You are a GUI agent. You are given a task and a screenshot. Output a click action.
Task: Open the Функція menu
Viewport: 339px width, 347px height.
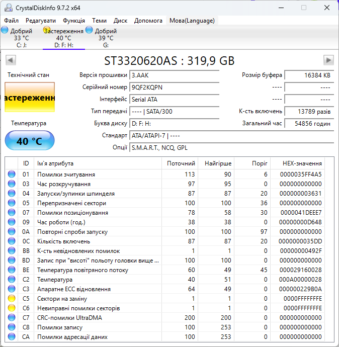click(74, 21)
